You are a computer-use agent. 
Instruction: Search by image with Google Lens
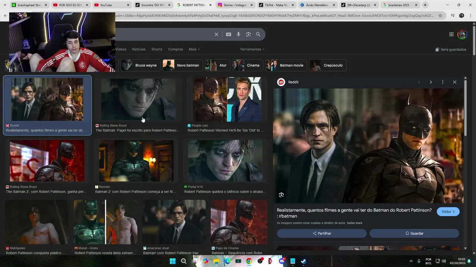pyautogui.click(x=248, y=34)
